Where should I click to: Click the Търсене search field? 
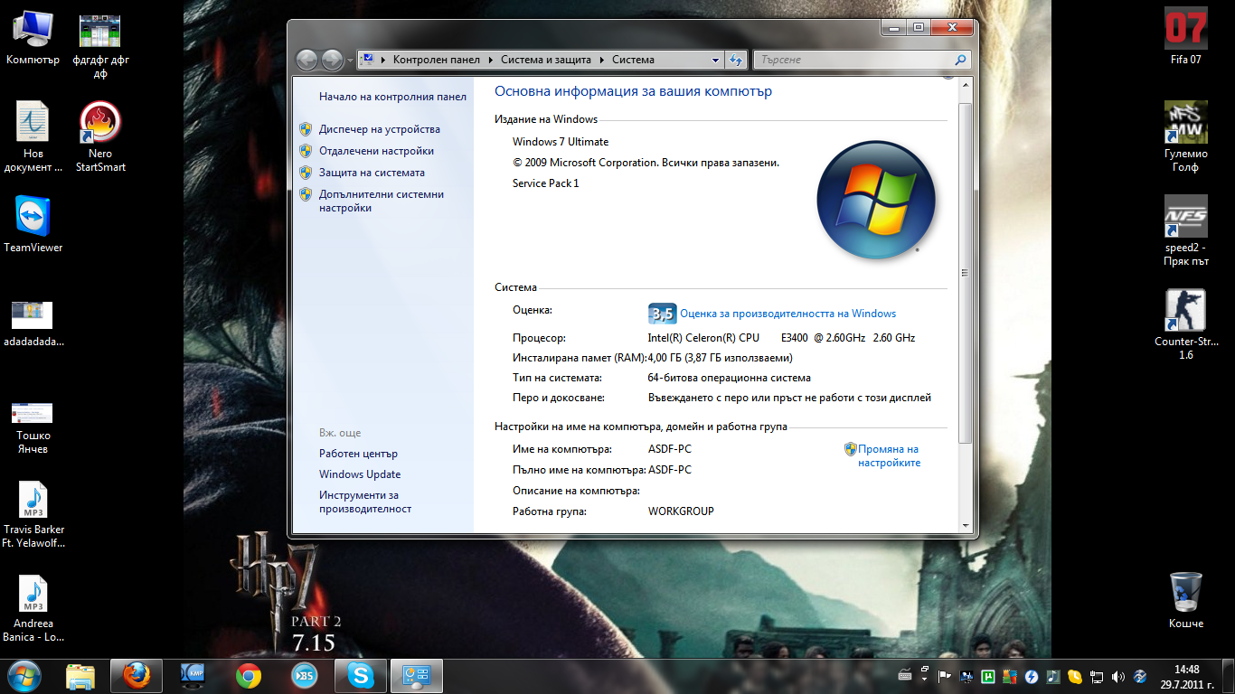coord(854,60)
